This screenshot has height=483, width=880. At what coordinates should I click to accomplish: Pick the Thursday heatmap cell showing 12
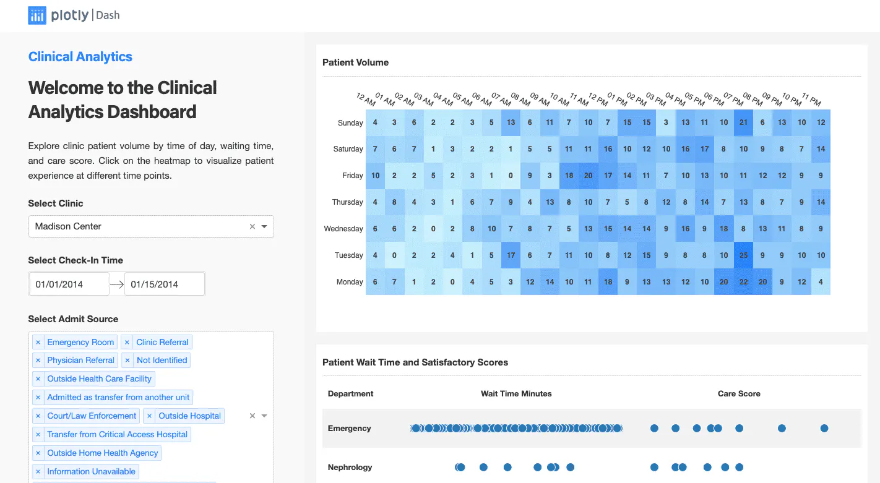[666, 202]
